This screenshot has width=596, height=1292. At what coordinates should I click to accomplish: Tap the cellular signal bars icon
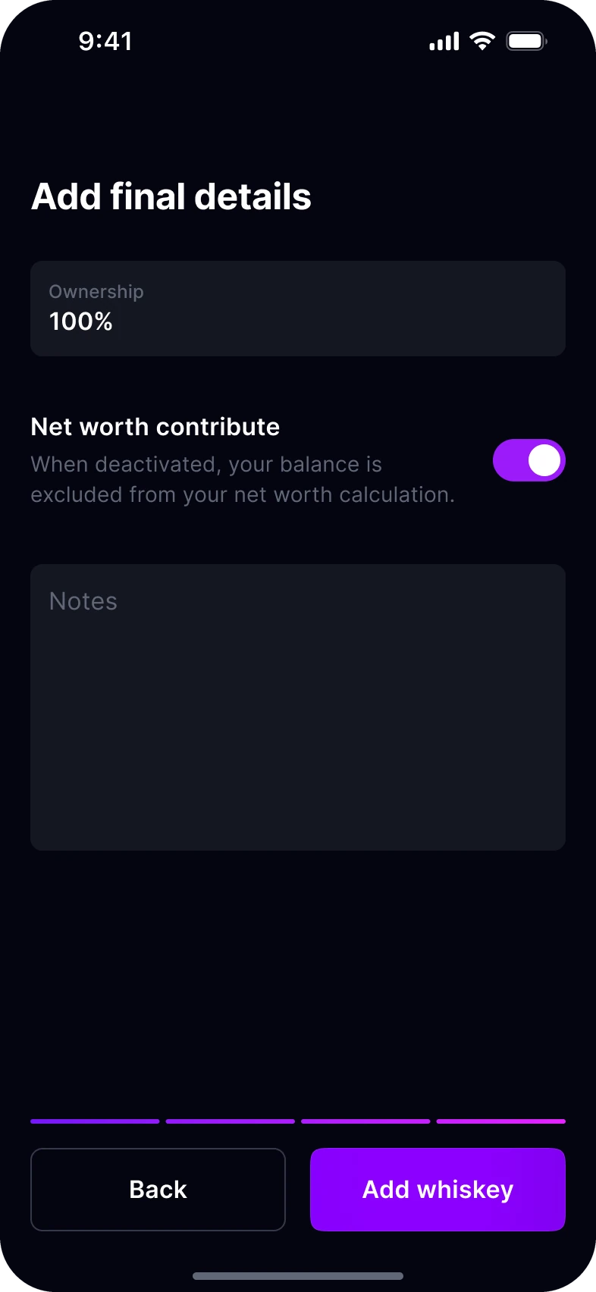click(x=444, y=42)
